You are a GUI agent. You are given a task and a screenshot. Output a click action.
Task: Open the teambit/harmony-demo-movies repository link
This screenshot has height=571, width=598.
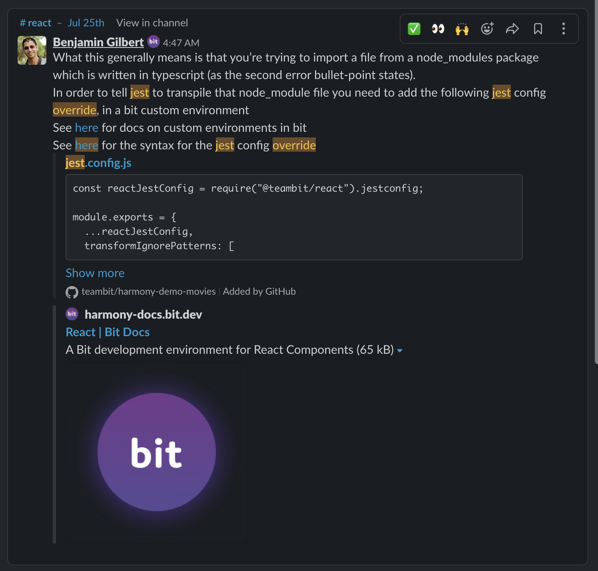tap(148, 291)
